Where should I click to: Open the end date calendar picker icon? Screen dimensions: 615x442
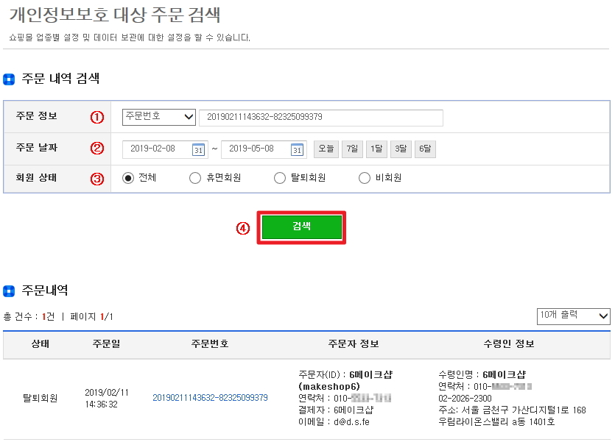[x=297, y=149]
